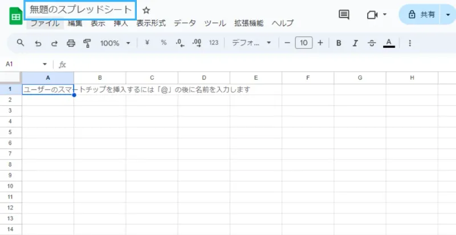Viewport: 456px width, 235px height.
Task: Open the 編集 menu
Action: point(75,23)
